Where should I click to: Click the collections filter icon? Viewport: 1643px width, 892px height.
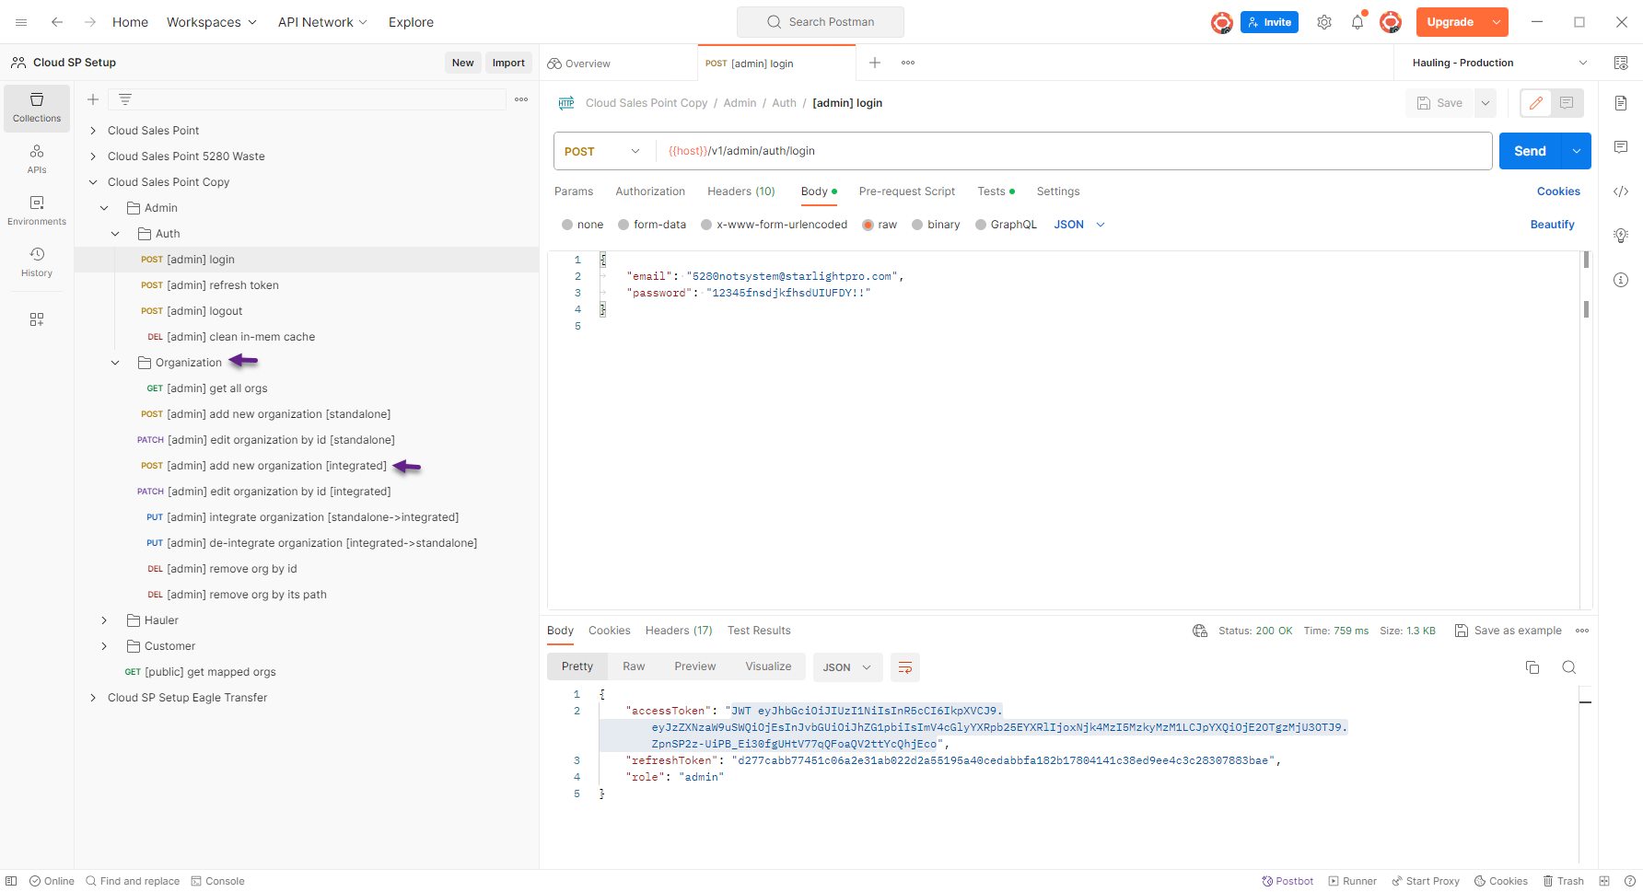coord(125,99)
